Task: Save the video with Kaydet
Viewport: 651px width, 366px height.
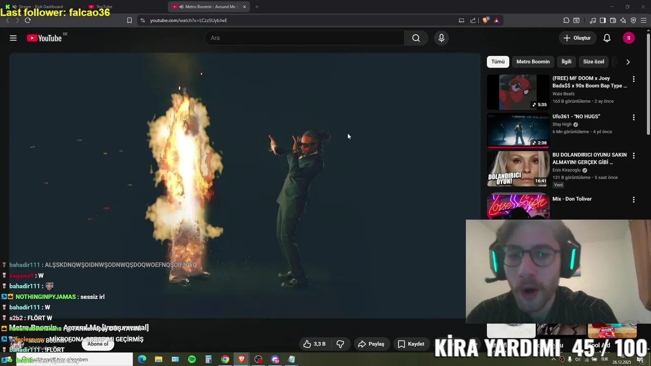Action: tap(411, 344)
